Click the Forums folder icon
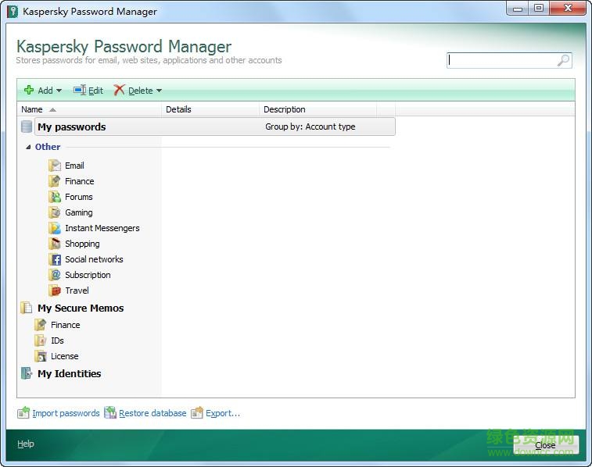Viewport: 592px width, 467px height. pyautogui.click(x=55, y=197)
